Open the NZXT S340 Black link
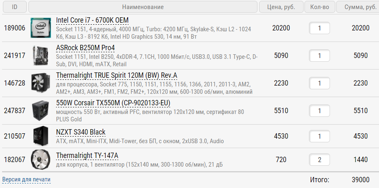 point(81,132)
